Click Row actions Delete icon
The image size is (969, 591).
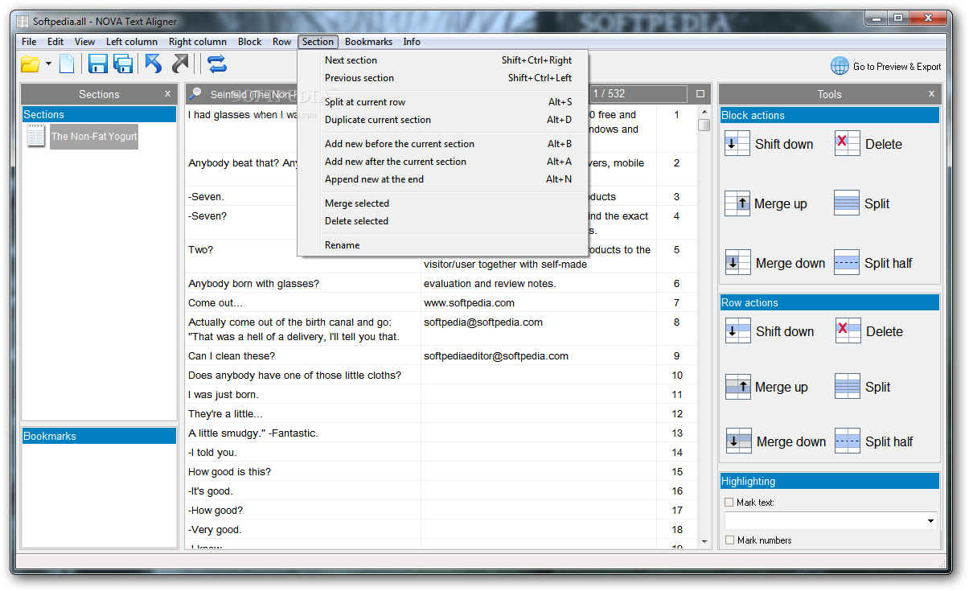(848, 330)
